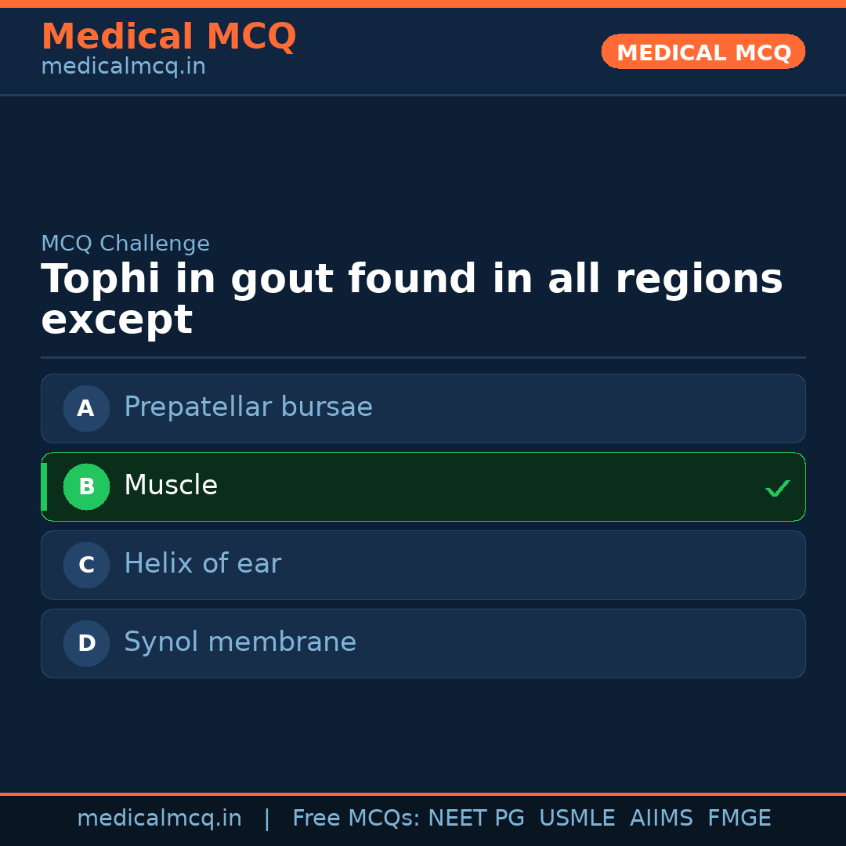Click the orange divider line above the footer
846x846 pixels.
pyautogui.click(x=423, y=793)
